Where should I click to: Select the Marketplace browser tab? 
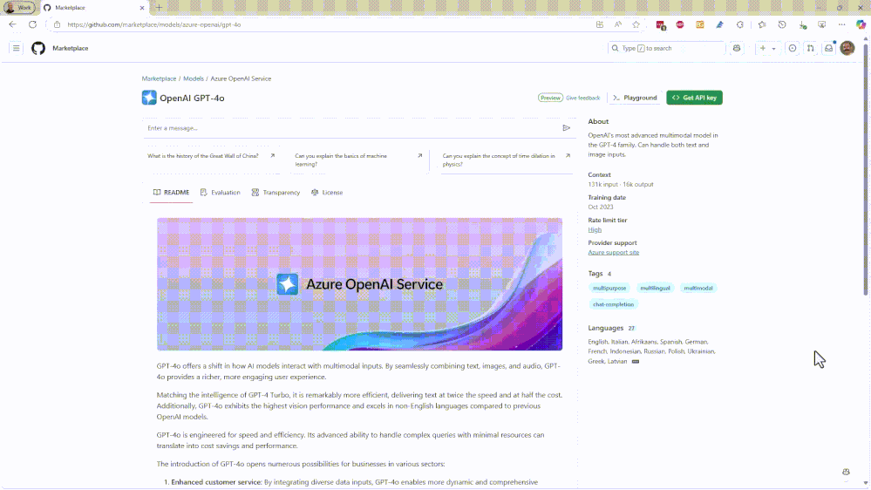(92, 8)
